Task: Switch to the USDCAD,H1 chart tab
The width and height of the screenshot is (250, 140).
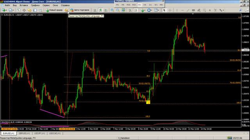Action: [x=55, y=133]
